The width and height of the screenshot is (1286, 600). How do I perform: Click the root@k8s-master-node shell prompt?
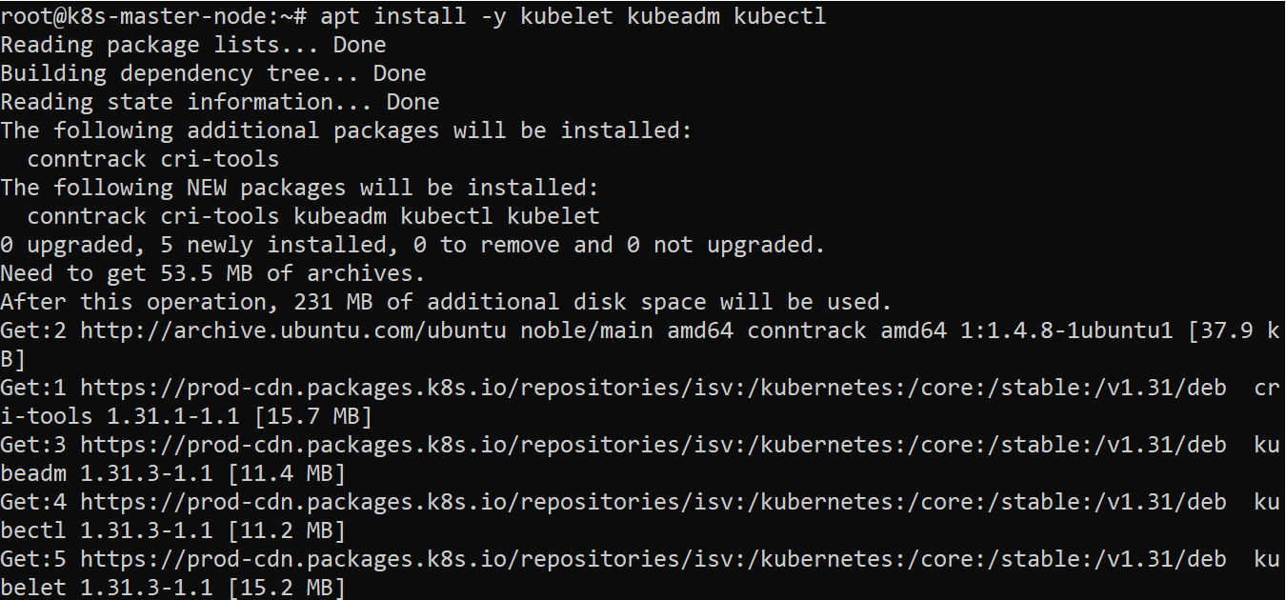tap(152, 16)
